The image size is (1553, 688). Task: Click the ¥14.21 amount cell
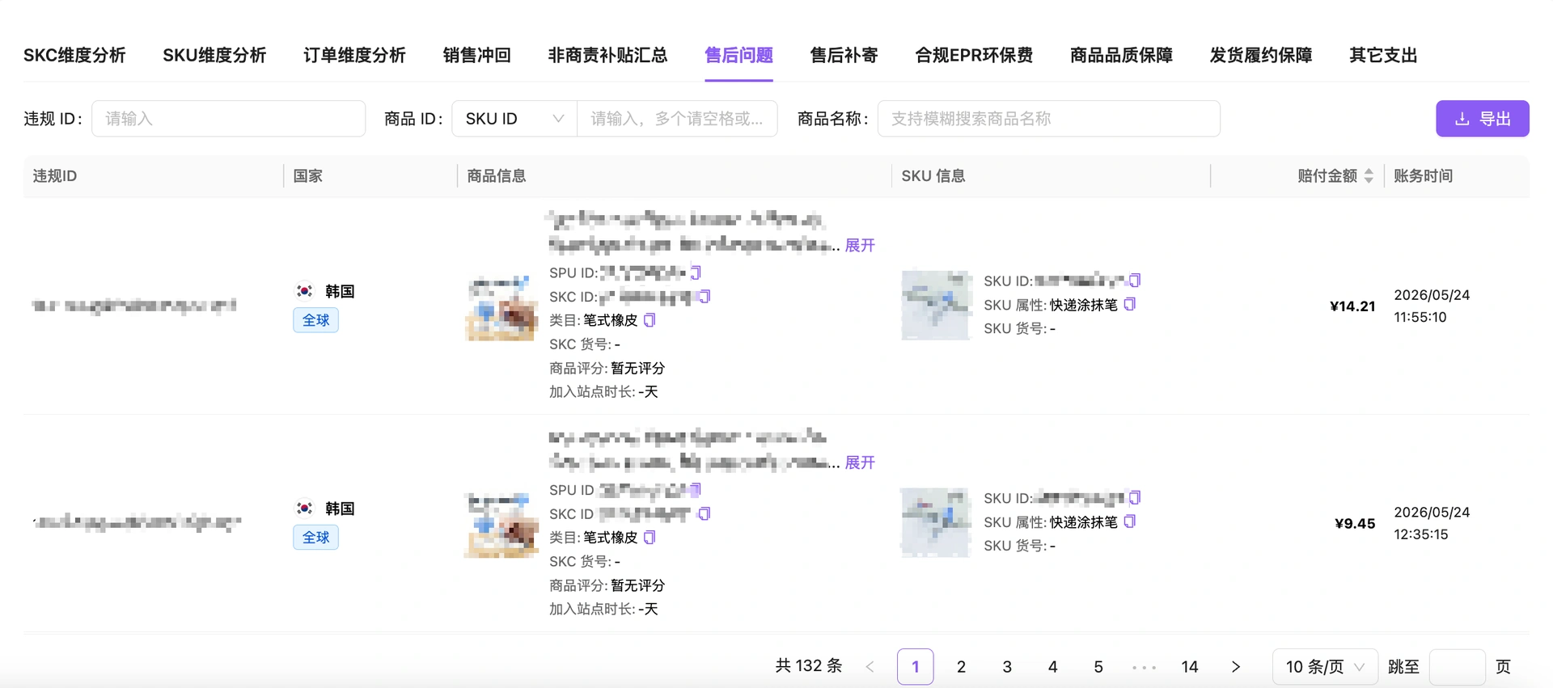(x=1352, y=306)
